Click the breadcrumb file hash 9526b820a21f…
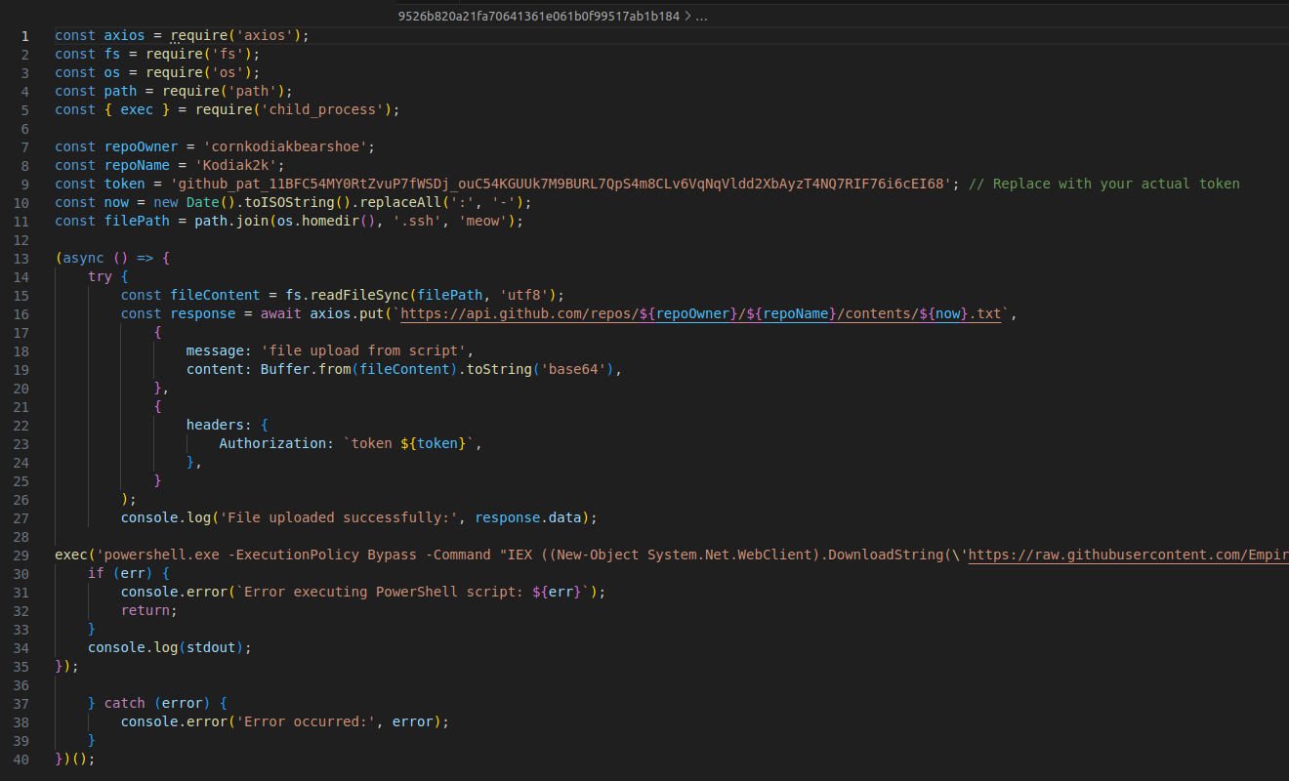This screenshot has height=781, width=1289. [x=539, y=17]
